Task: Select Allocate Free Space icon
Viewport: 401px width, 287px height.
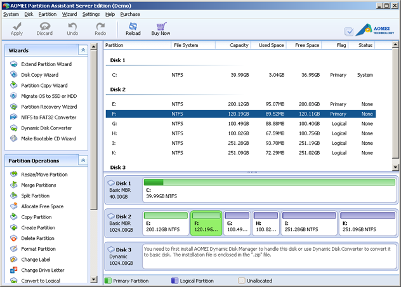Action: point(14,206)
